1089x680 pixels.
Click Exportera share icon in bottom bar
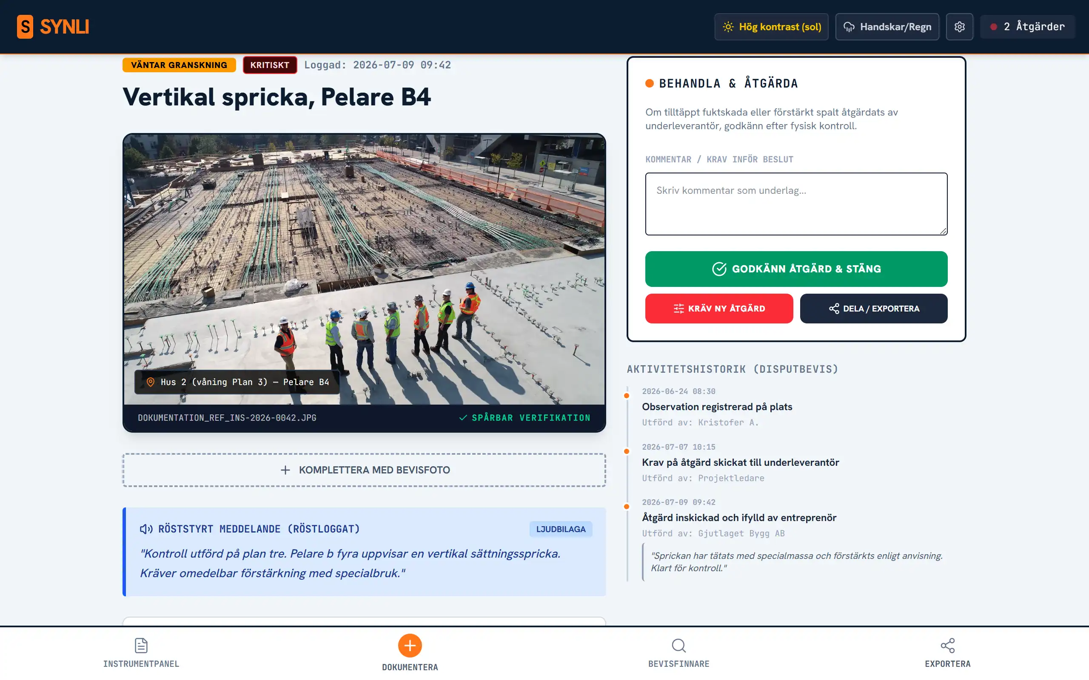(947, 646)
